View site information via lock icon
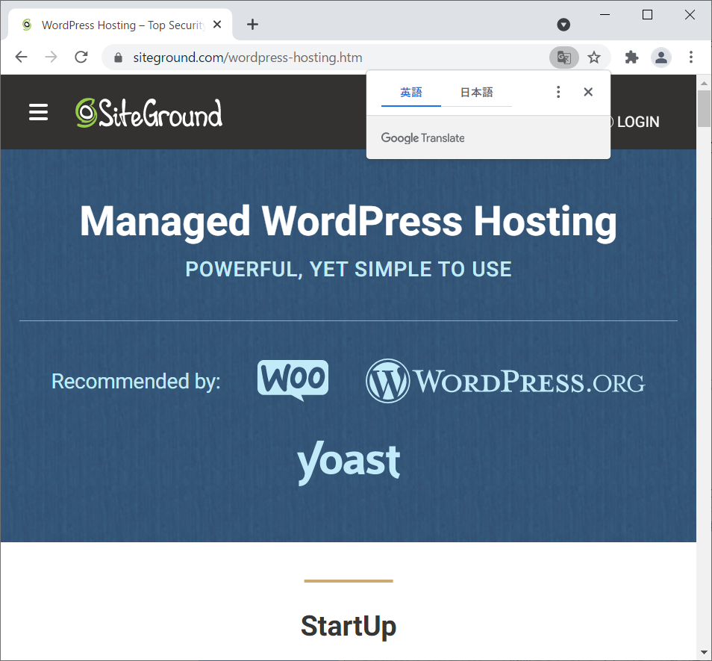The image size is (712, 661). (117, 58)
